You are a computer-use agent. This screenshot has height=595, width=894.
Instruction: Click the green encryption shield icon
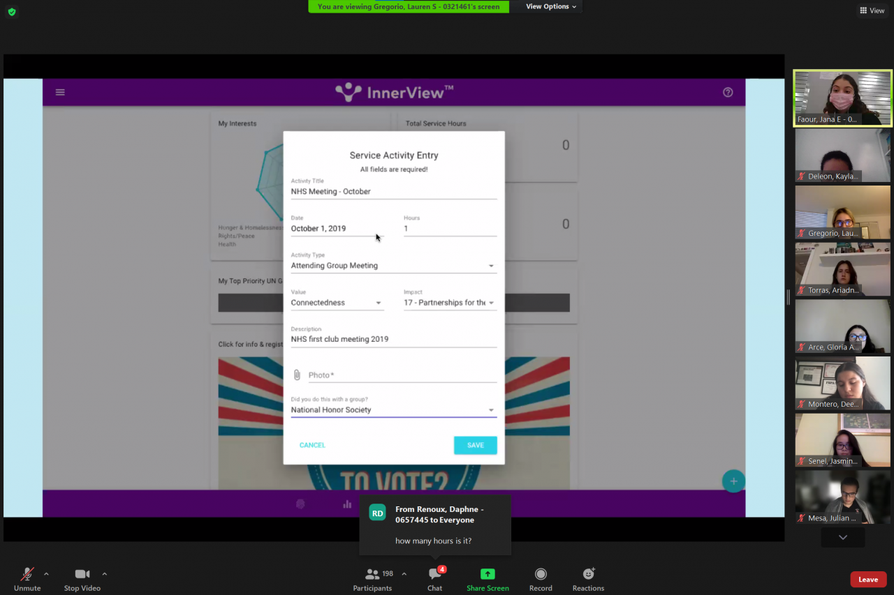11,12
